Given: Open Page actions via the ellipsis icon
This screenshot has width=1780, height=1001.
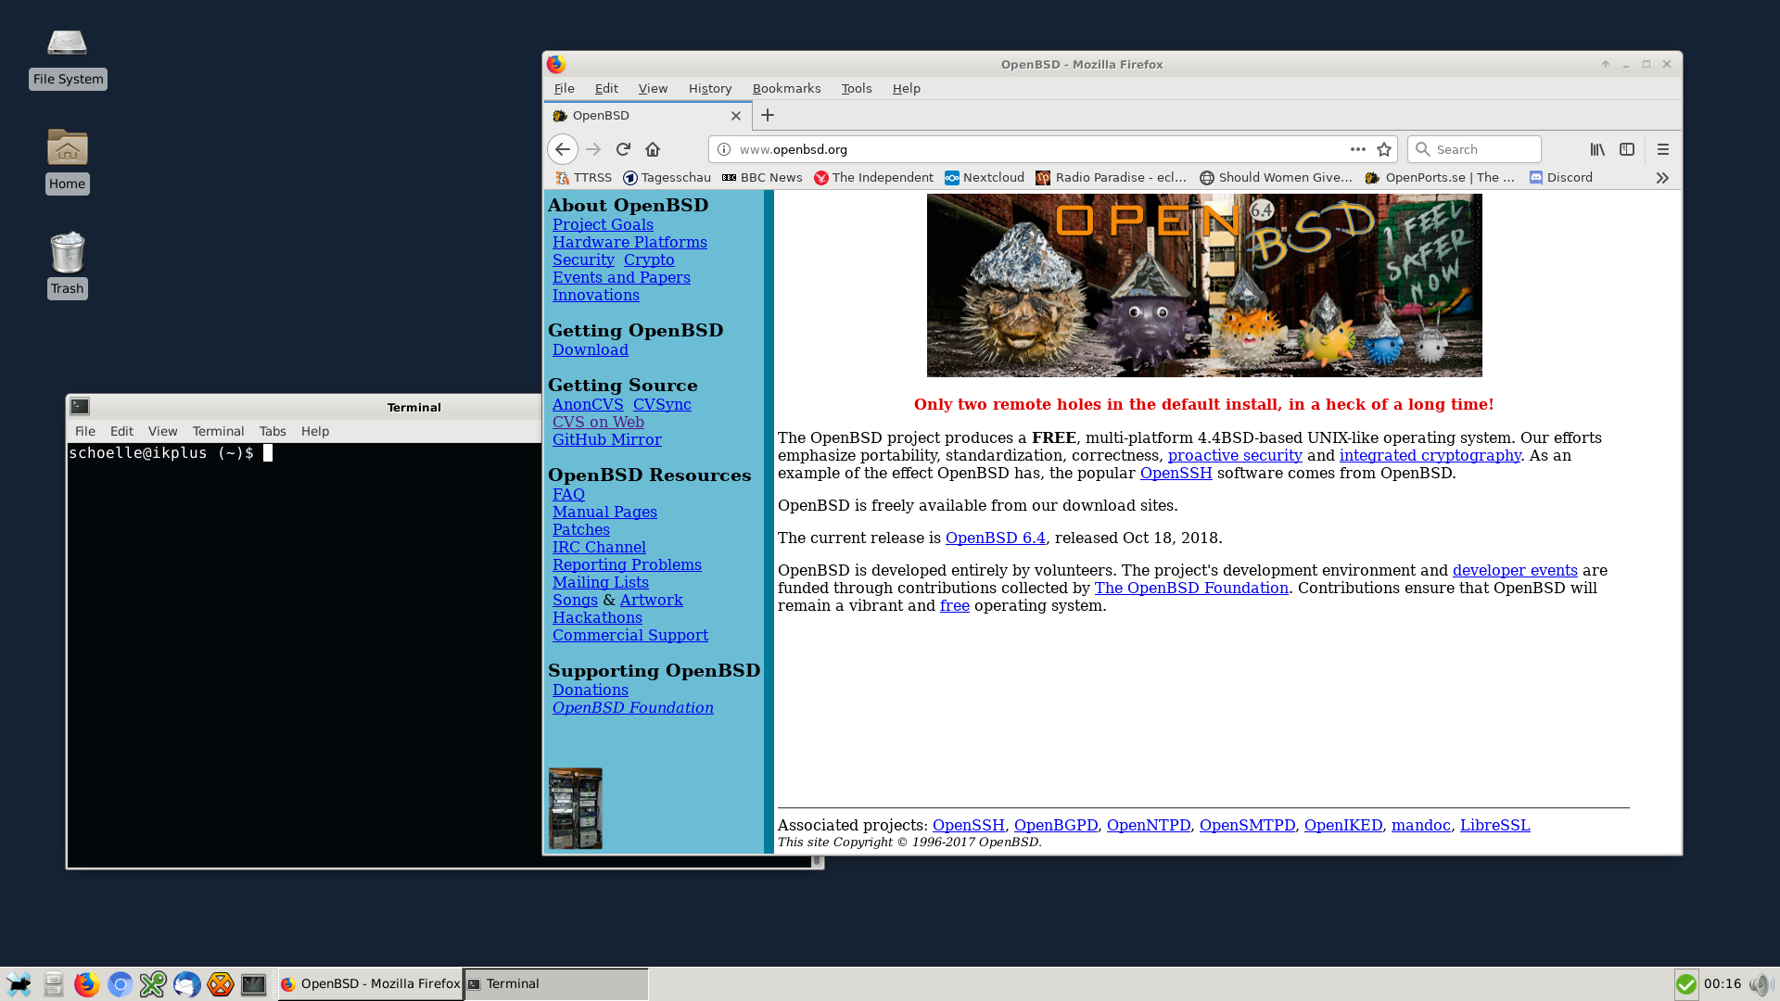Looking at the screenshot, I should point(1357,149).
